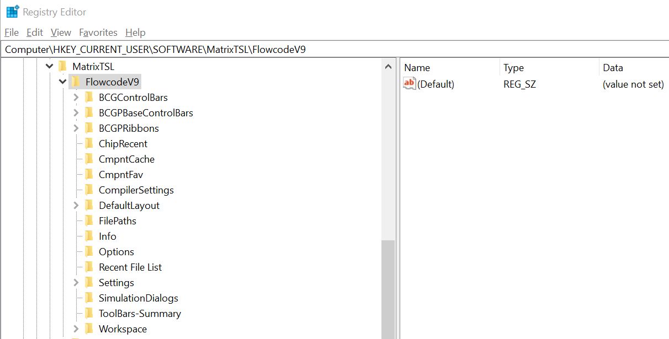
Task: Select the Options key label
Action: [116, 252]
